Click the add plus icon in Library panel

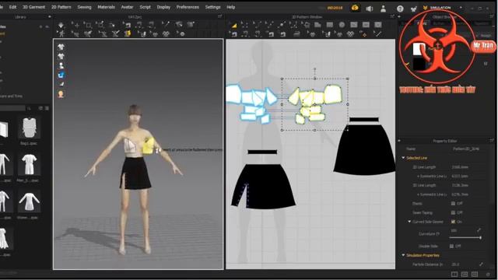point(40,27)
